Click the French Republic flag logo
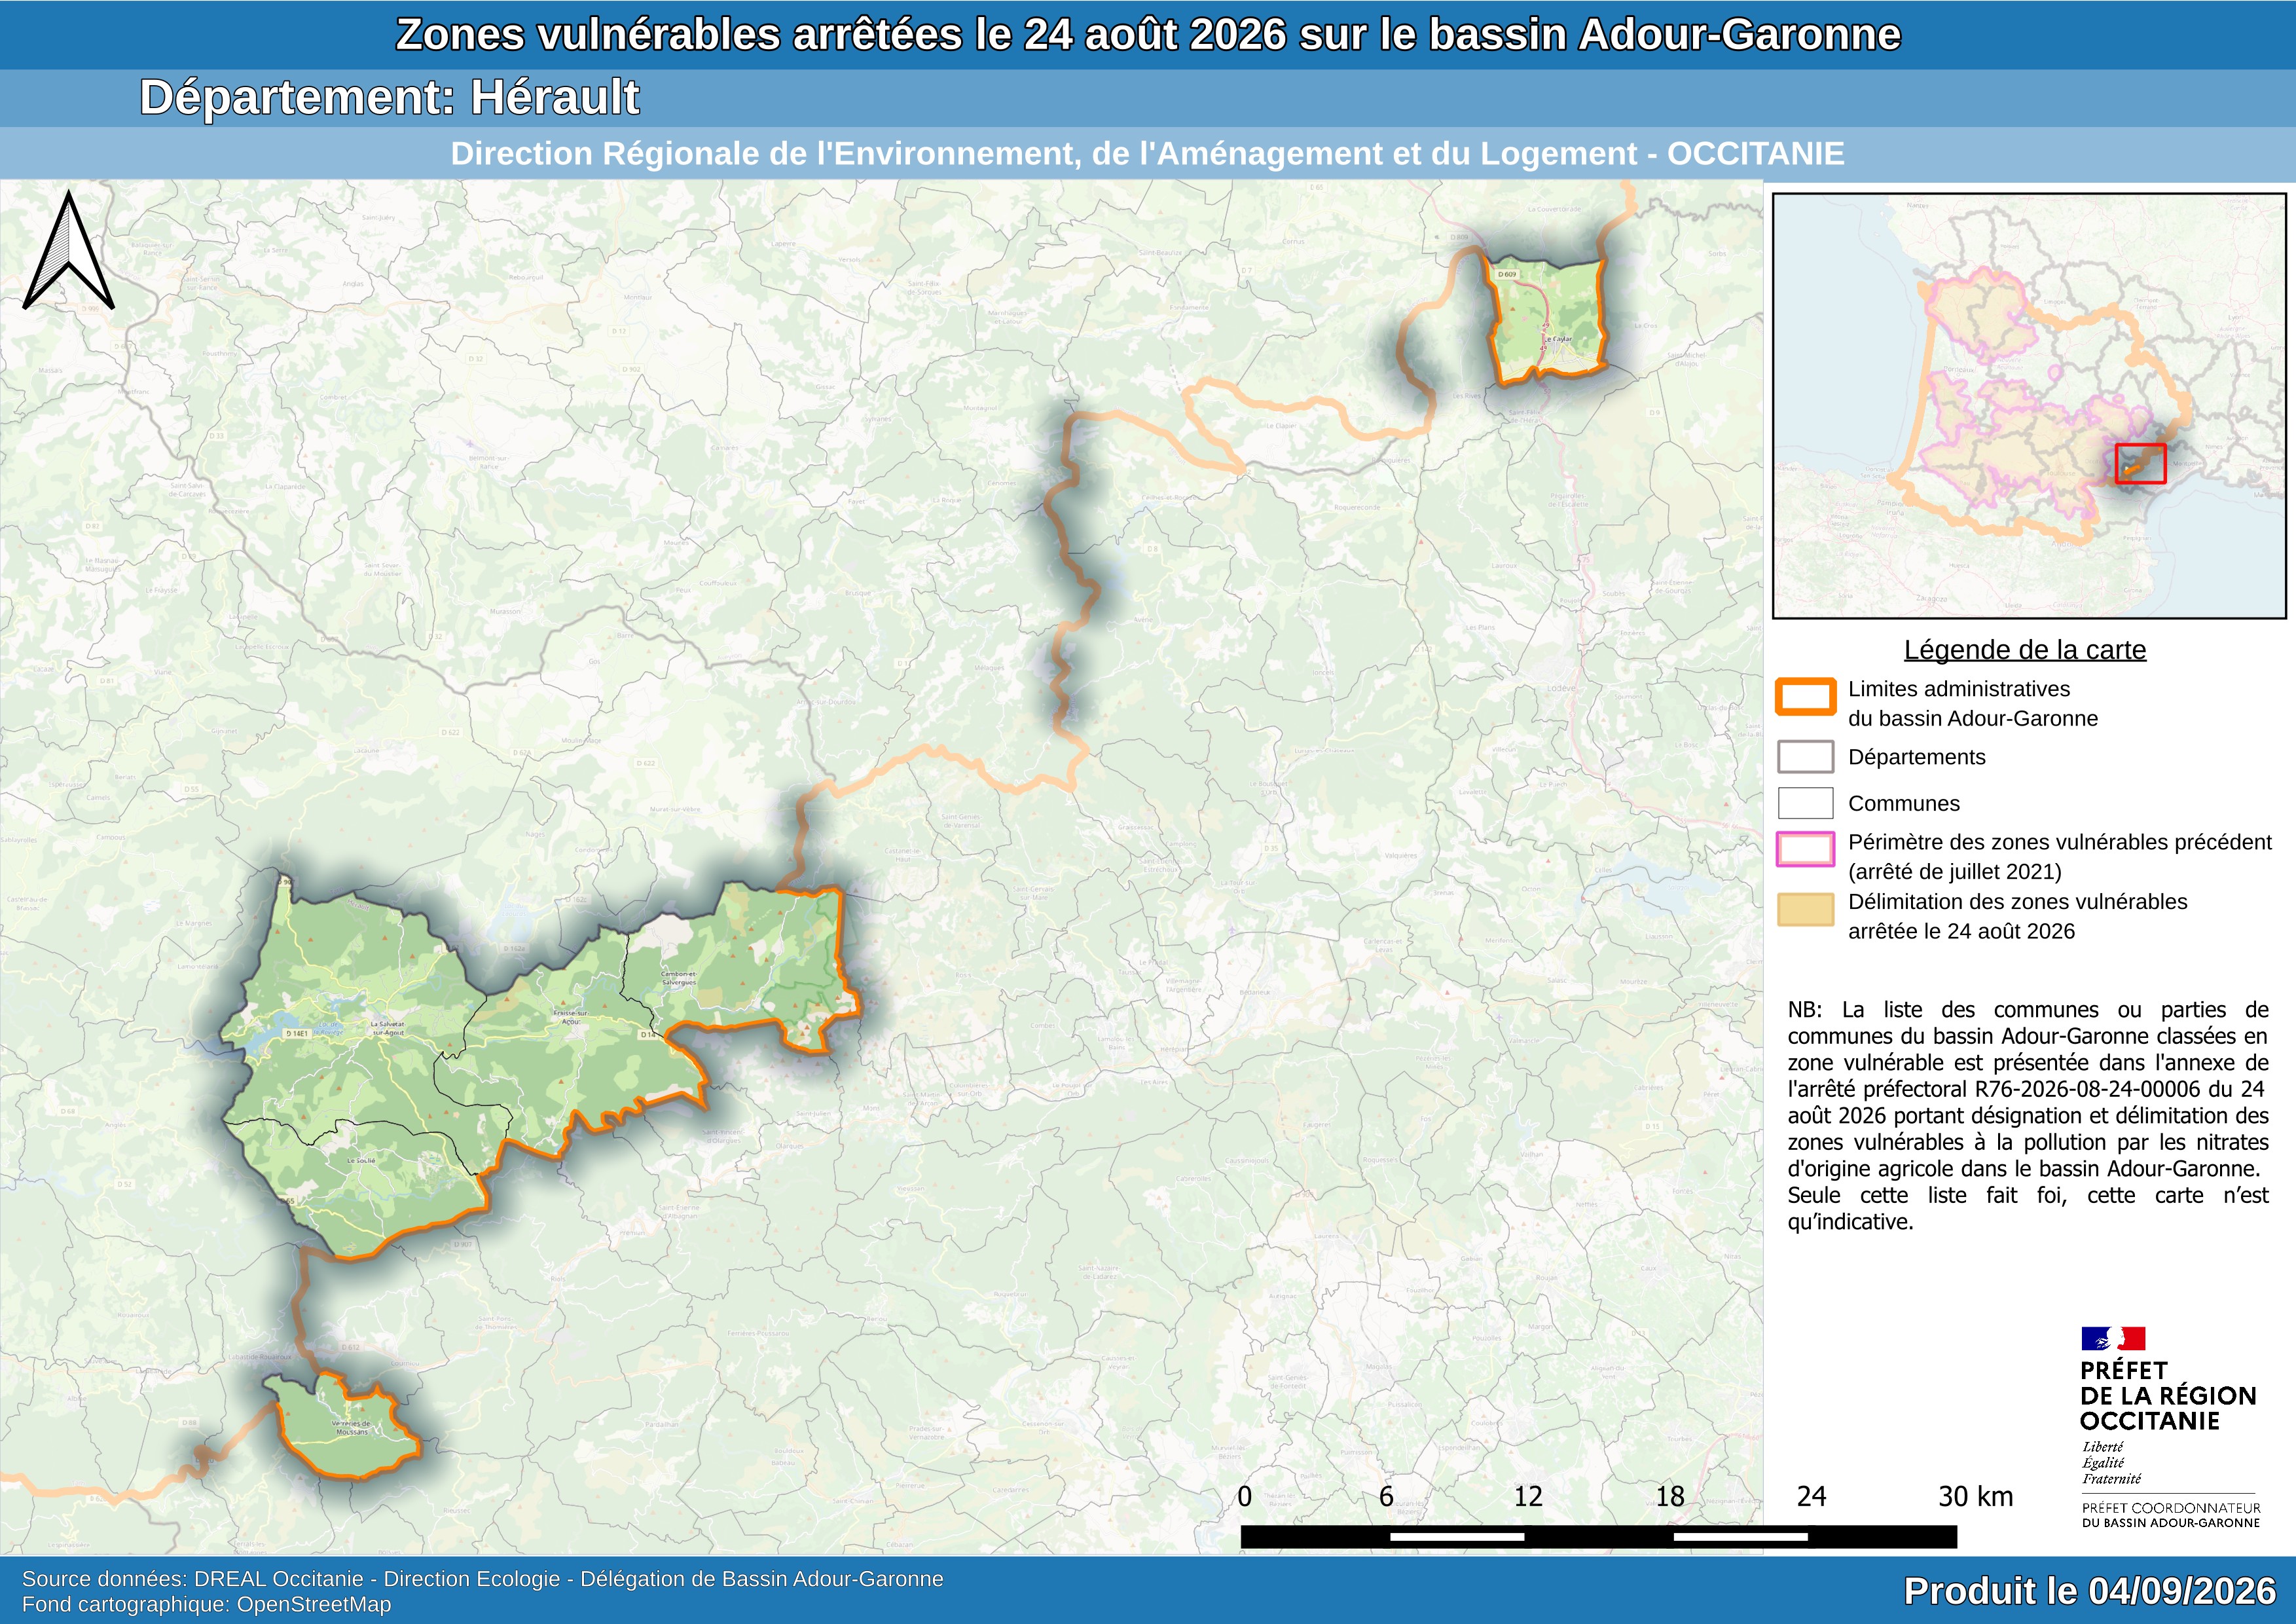Viewport: 2296px width, 1624px height. 2113,1339
